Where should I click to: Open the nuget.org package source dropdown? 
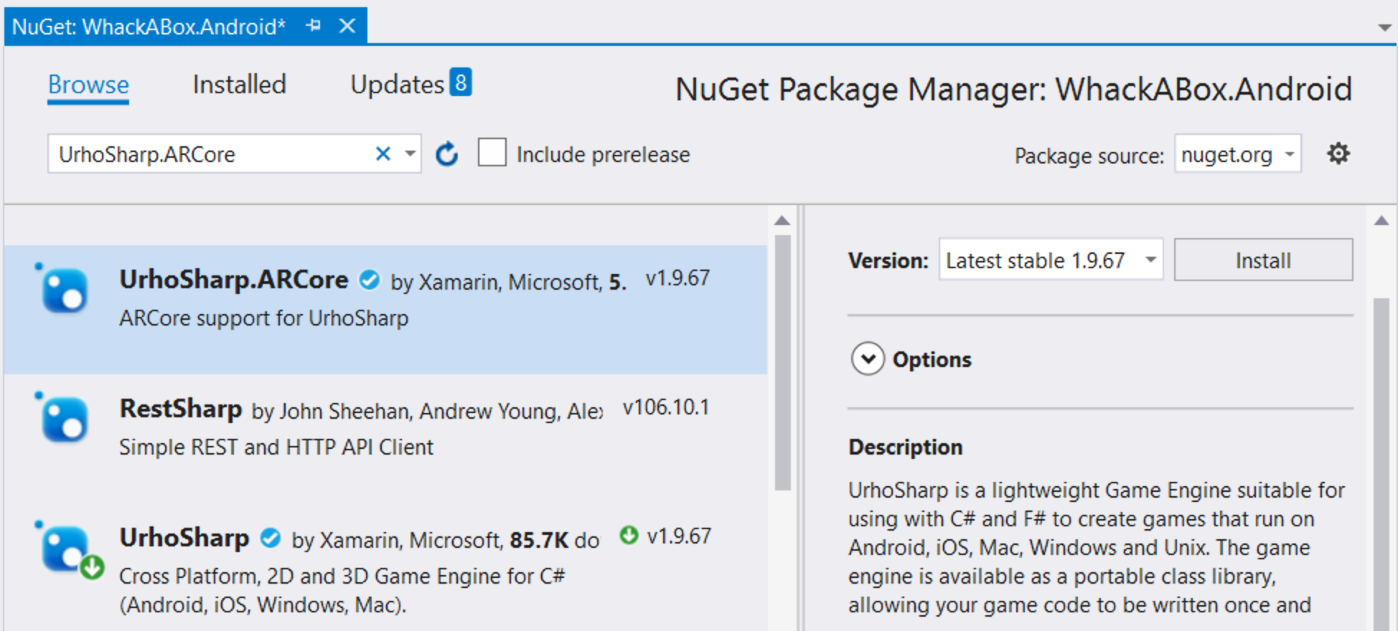(x=1237, y=154)
